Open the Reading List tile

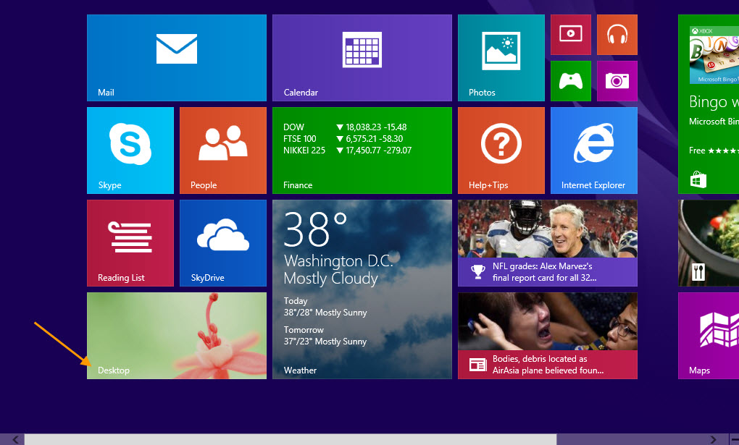tap(130, 243)
